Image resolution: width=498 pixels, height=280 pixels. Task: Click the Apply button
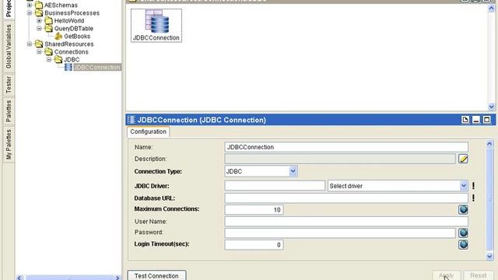pyautogui.click(x=446, y=275)
